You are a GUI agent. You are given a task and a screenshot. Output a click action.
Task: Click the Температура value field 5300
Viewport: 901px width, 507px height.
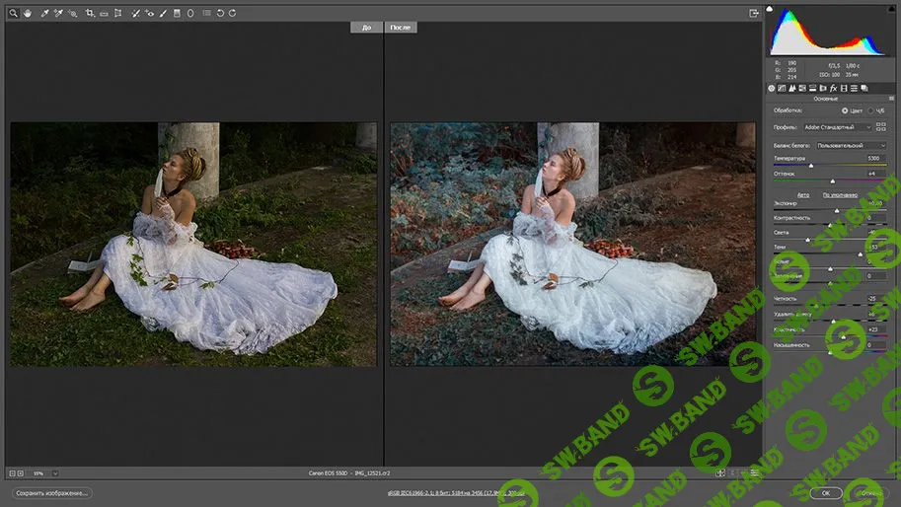tap(875, 158)
